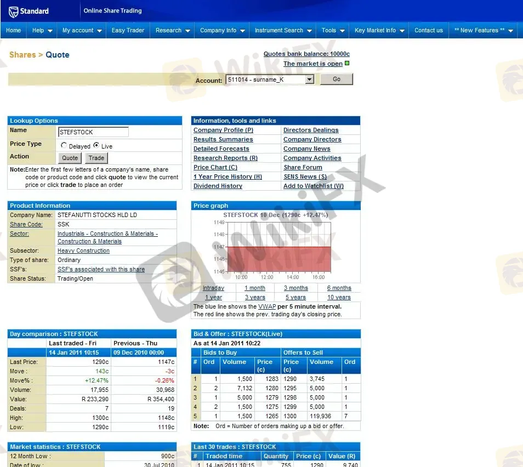This screenshot has height=467, width=523.
Task: Select the Delayed price type radio
Action: (x=64, y=145)
